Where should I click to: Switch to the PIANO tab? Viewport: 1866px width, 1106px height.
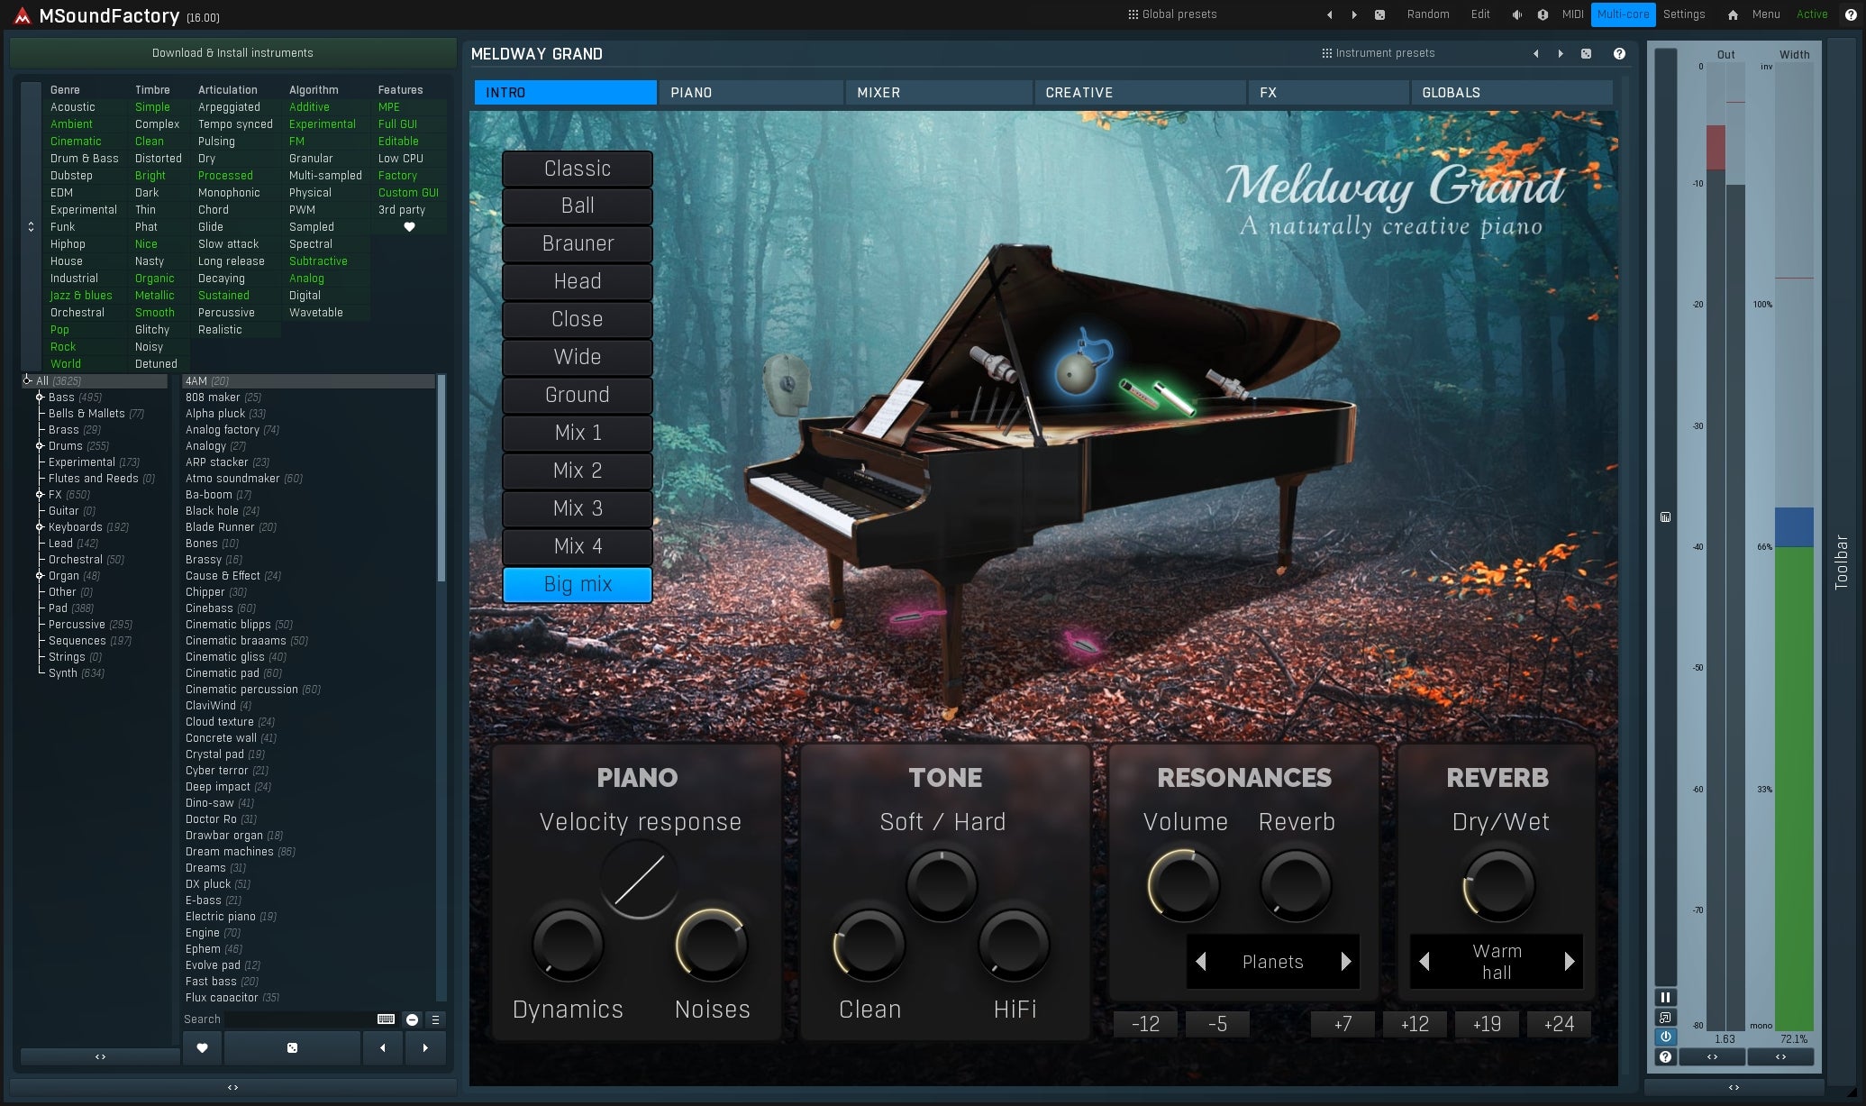coord(691,92)
